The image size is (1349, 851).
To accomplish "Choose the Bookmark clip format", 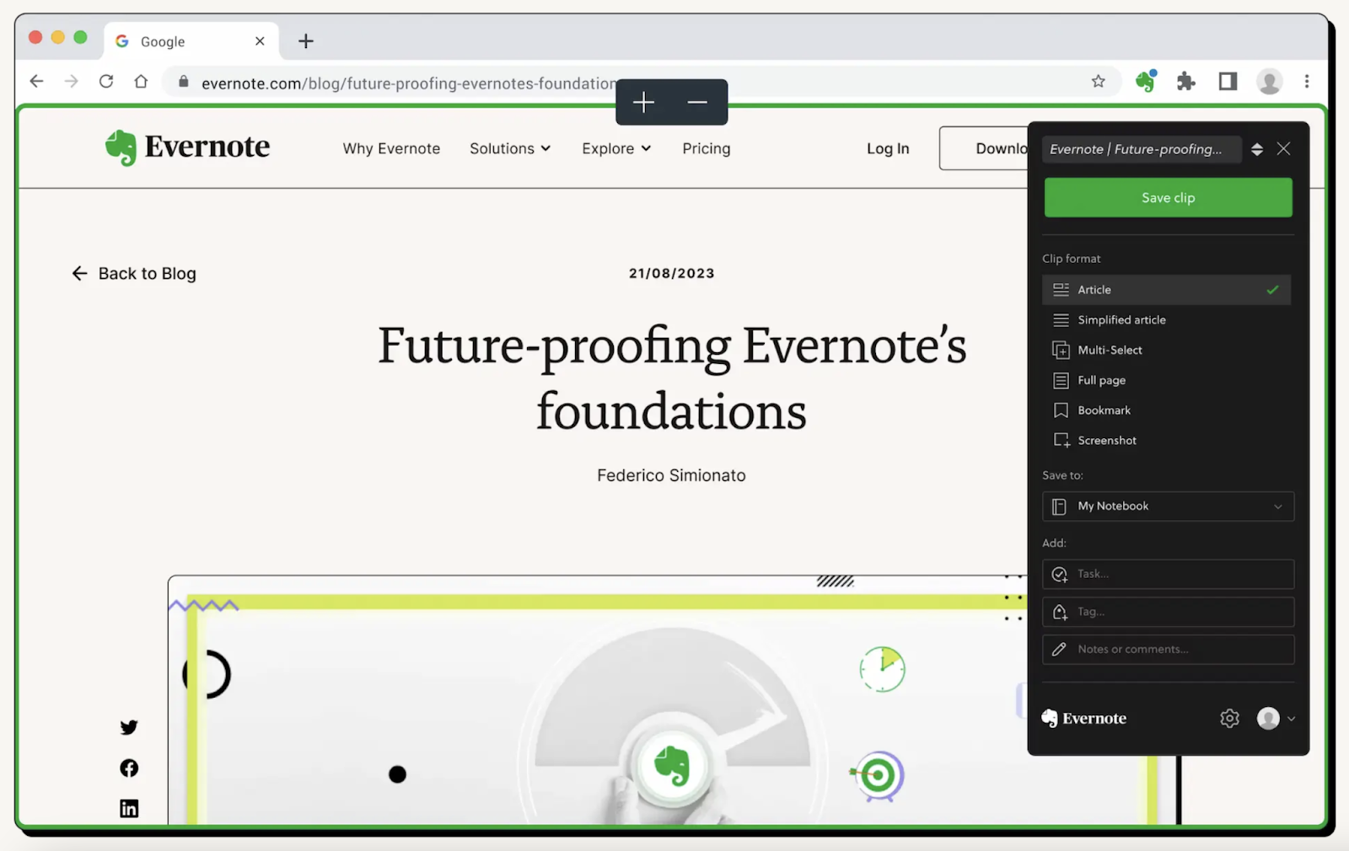I will (x=1167, y=410).
